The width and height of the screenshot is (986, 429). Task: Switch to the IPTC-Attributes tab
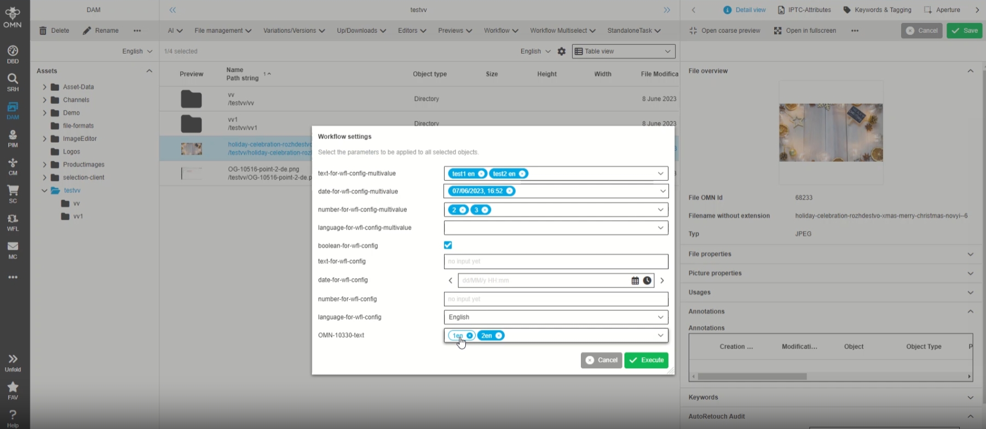click(x=804, y=10)
